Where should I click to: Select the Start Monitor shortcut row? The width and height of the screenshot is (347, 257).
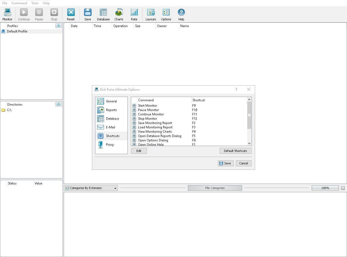point(189,106)
